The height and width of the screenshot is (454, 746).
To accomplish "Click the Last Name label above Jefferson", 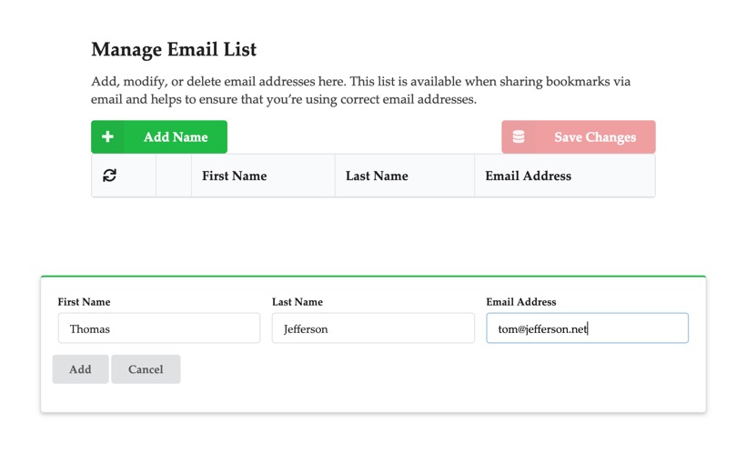I will point(297,302).
